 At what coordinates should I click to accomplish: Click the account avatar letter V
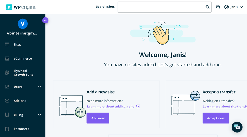pos(23,24)
